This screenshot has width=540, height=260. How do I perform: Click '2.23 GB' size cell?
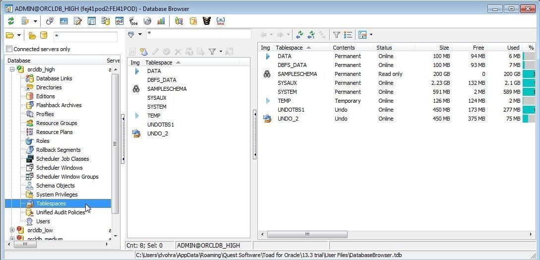pyautogui.click(x=440, y=83)
